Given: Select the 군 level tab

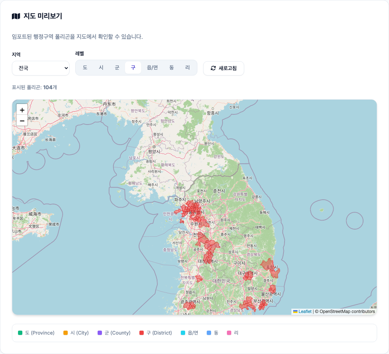Looking at the screenshot, I should click(117, 68).
